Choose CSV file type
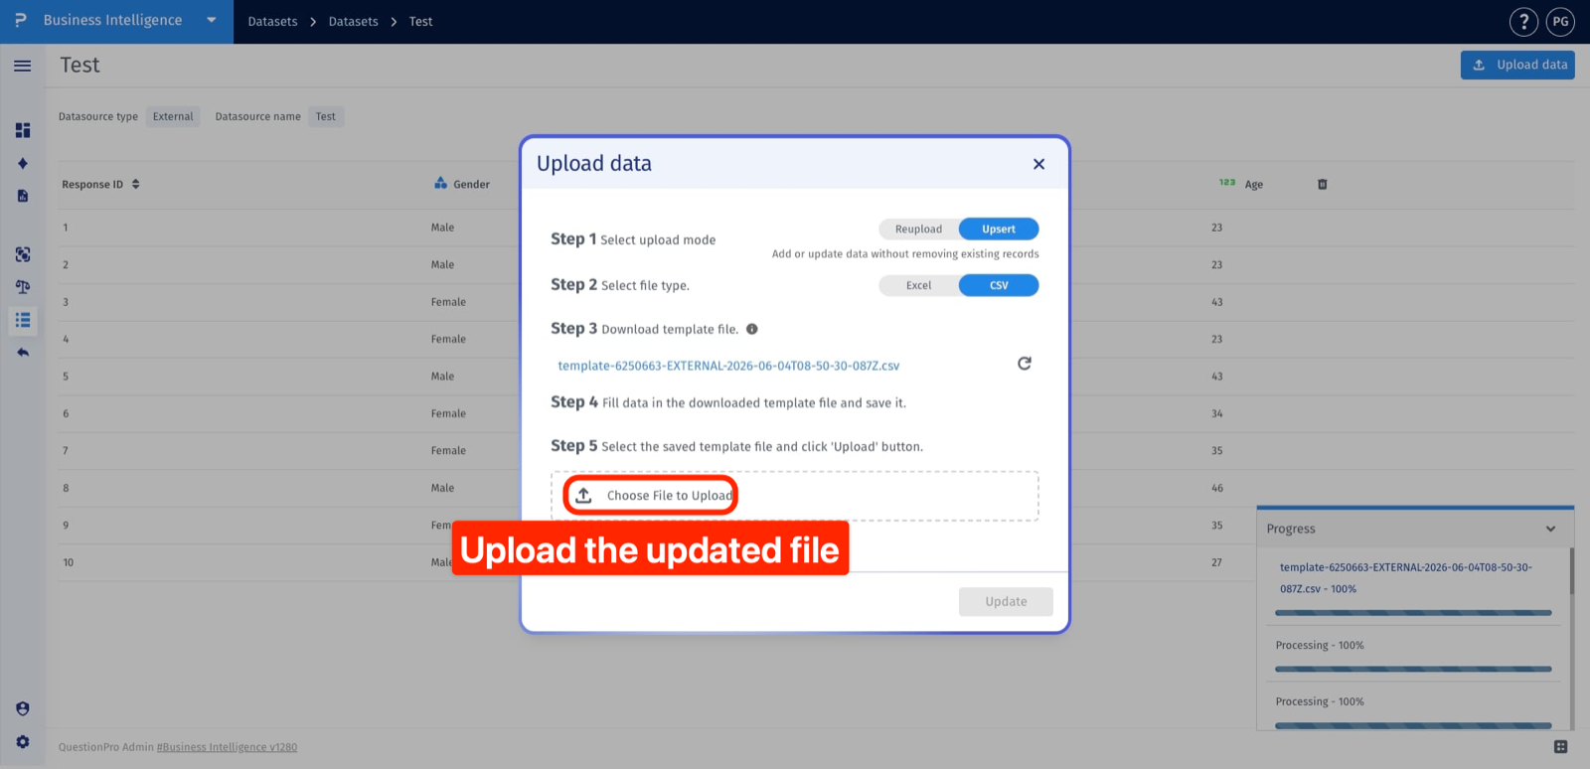 pos(999,286)
